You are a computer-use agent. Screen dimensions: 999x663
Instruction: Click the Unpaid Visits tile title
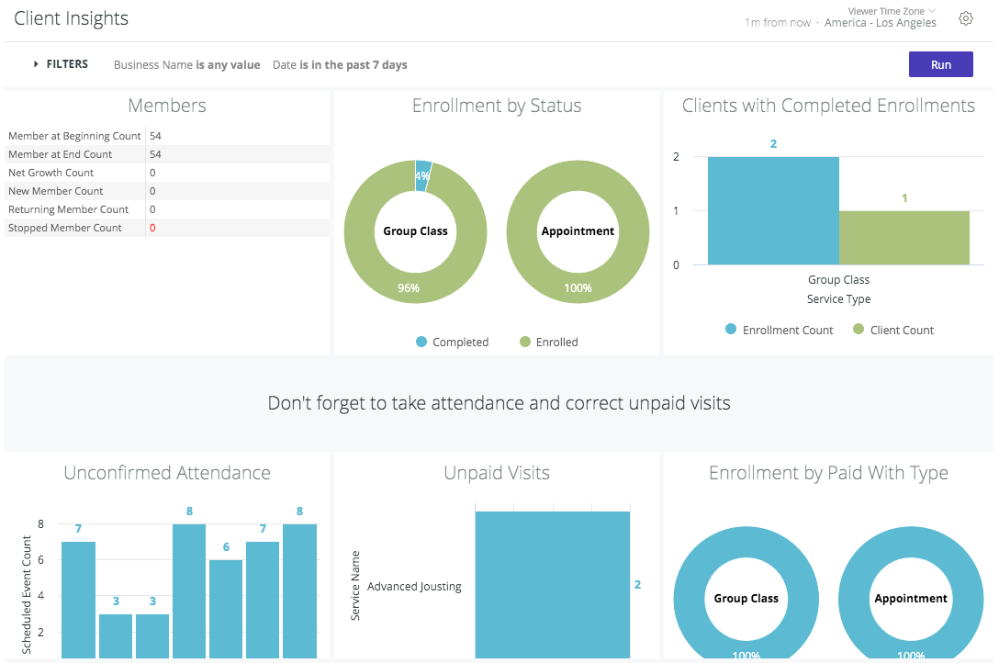495,473
